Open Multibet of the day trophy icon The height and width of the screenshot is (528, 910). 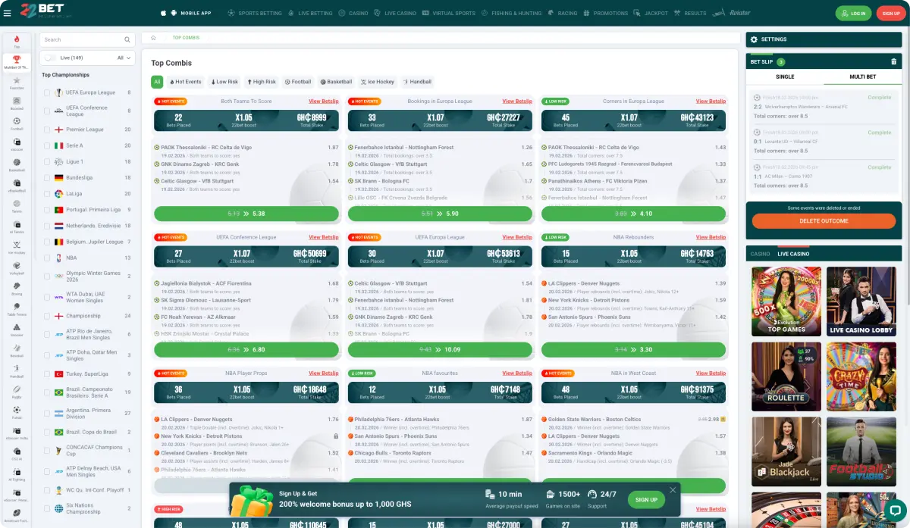[17, 61]
